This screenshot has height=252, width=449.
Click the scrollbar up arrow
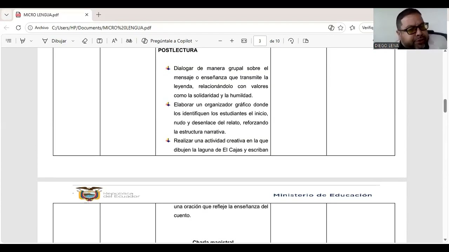445,51
